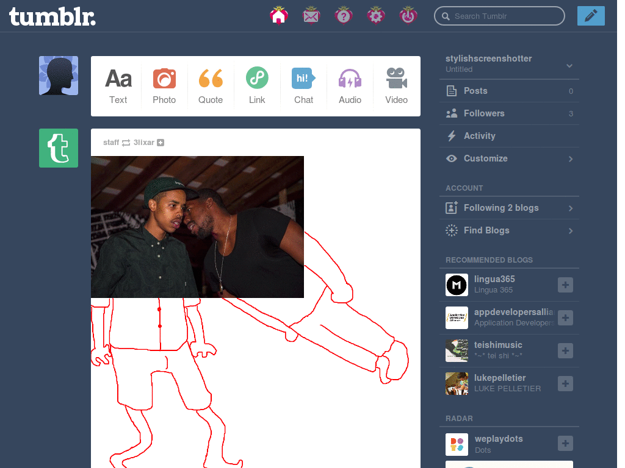Expand the Customize menu item
This screenshot has height=468, width=625.
tap(571, 158)
